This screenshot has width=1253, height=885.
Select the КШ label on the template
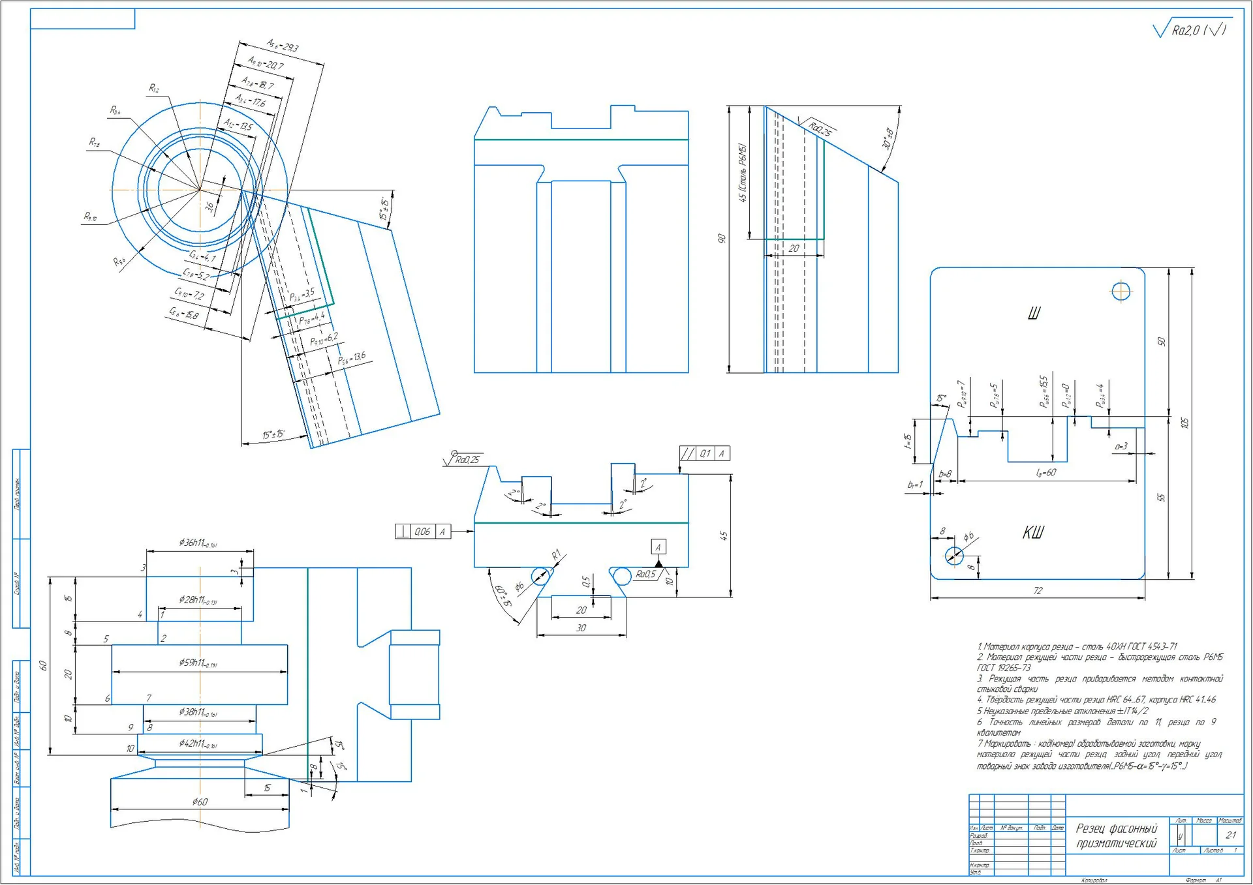[1033, 533]
